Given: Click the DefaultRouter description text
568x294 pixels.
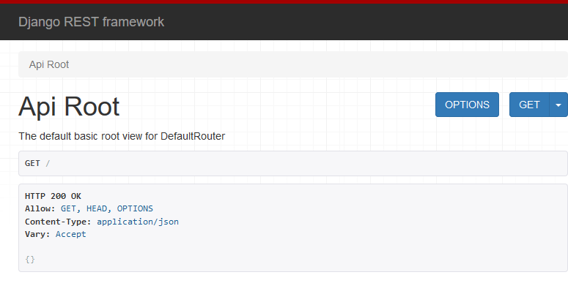Looking at the screenshot, I should pos(122,136).
